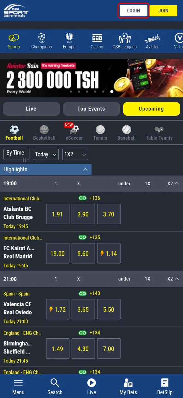Switch to the Live filter tab

[x=31, y=109]
